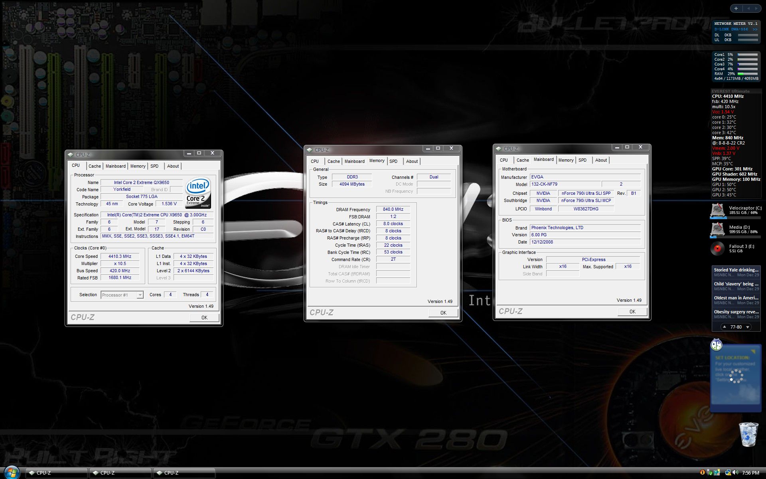The image size is (766, 479).
Task: Open the headlines range dropdown arrow
Action: (x=748, y=327)
